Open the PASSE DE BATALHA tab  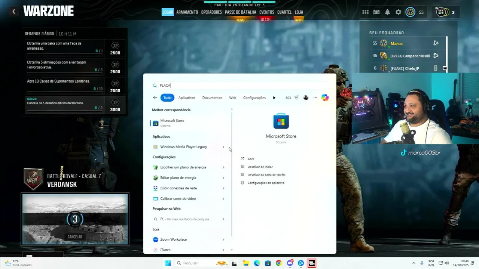(x=241, y=12)
